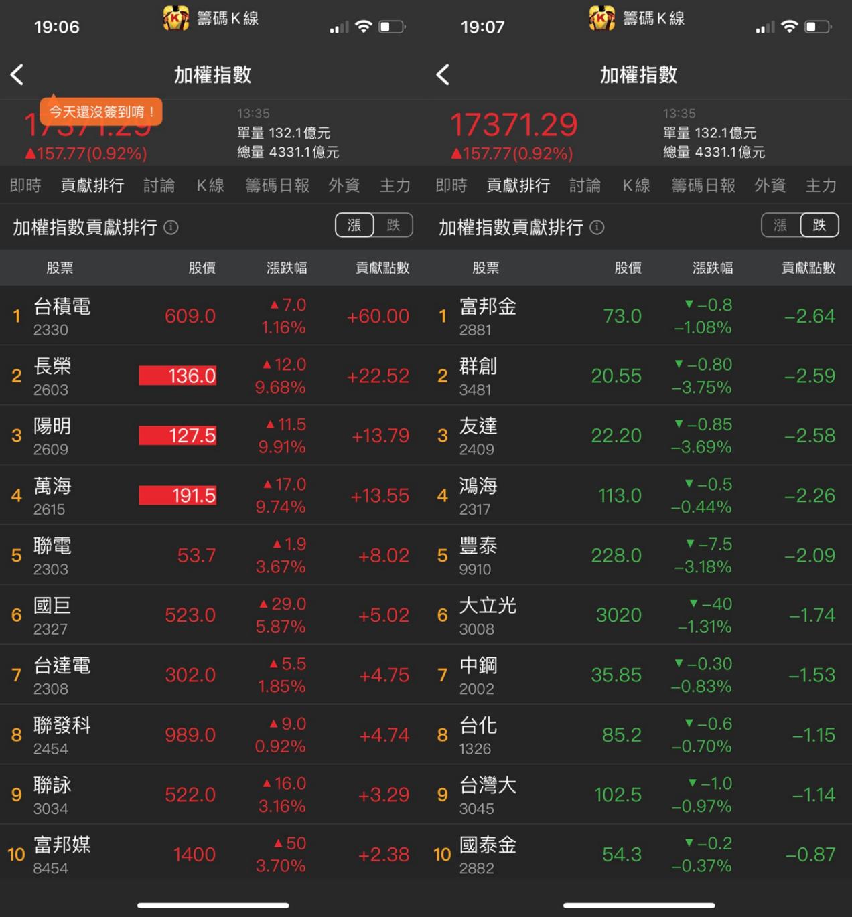
Task: Tap +60.00 contribution points for 台積電
Action: 378,316
